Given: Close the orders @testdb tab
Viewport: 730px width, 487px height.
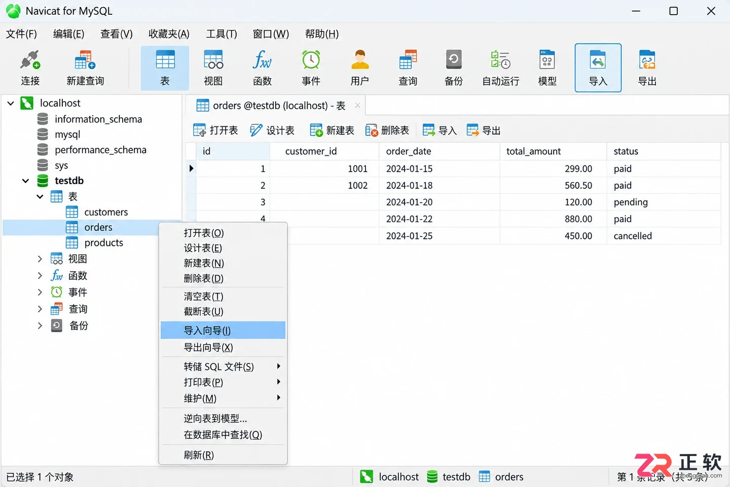Looking at the screenshot, I should point(357,106).
